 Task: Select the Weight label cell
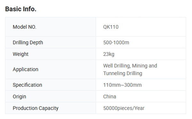(x=51, y=54)
